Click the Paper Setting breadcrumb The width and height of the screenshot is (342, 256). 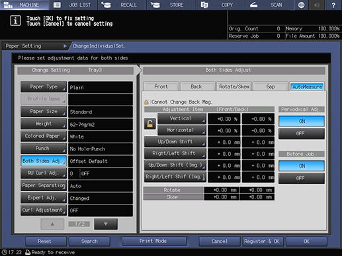35,46
